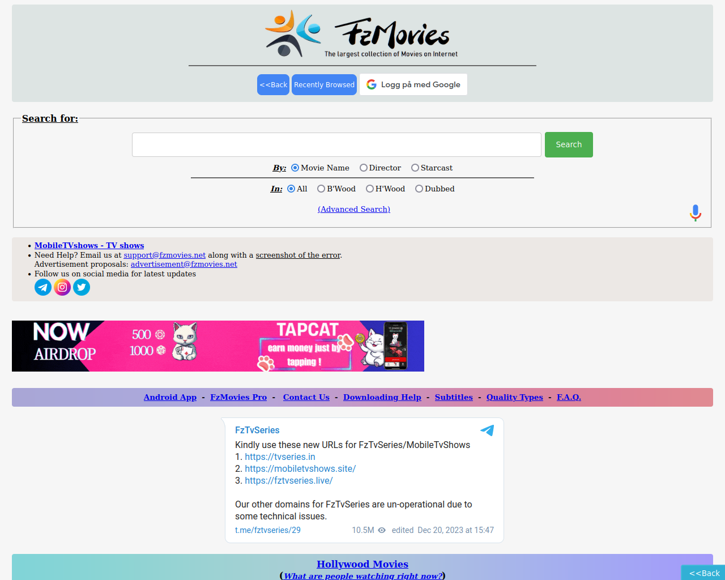Click the TAPCAT airdrop banner ad
Screen dimensions: 725x580
(x=218, y=346)
